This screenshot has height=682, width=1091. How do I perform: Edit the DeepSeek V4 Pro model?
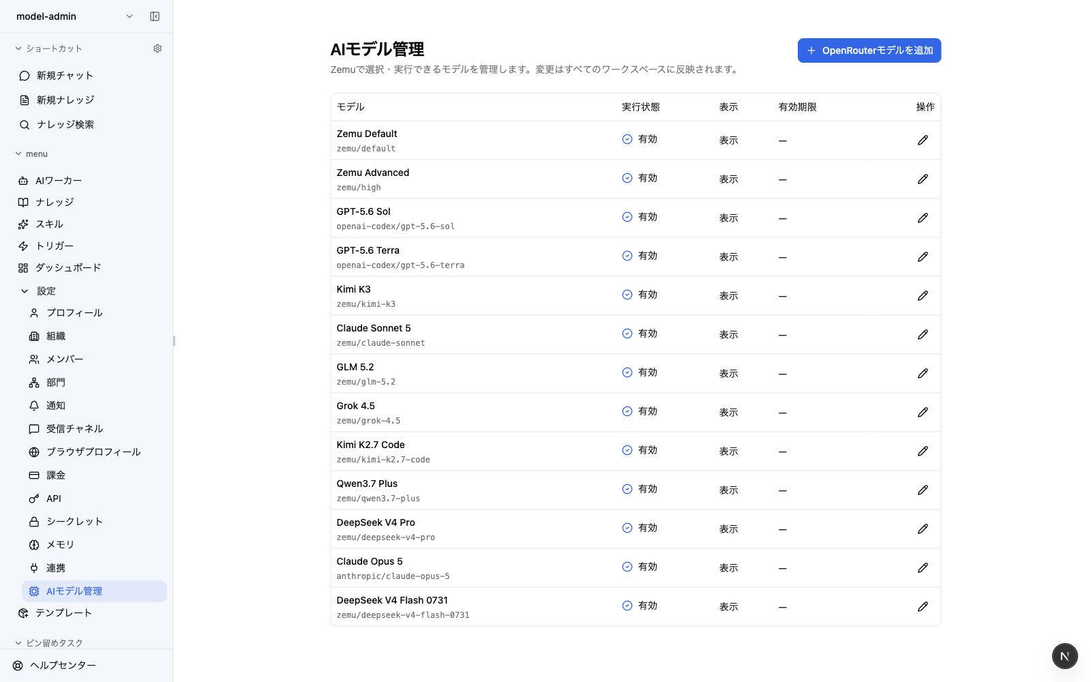(x=923, y=529)
